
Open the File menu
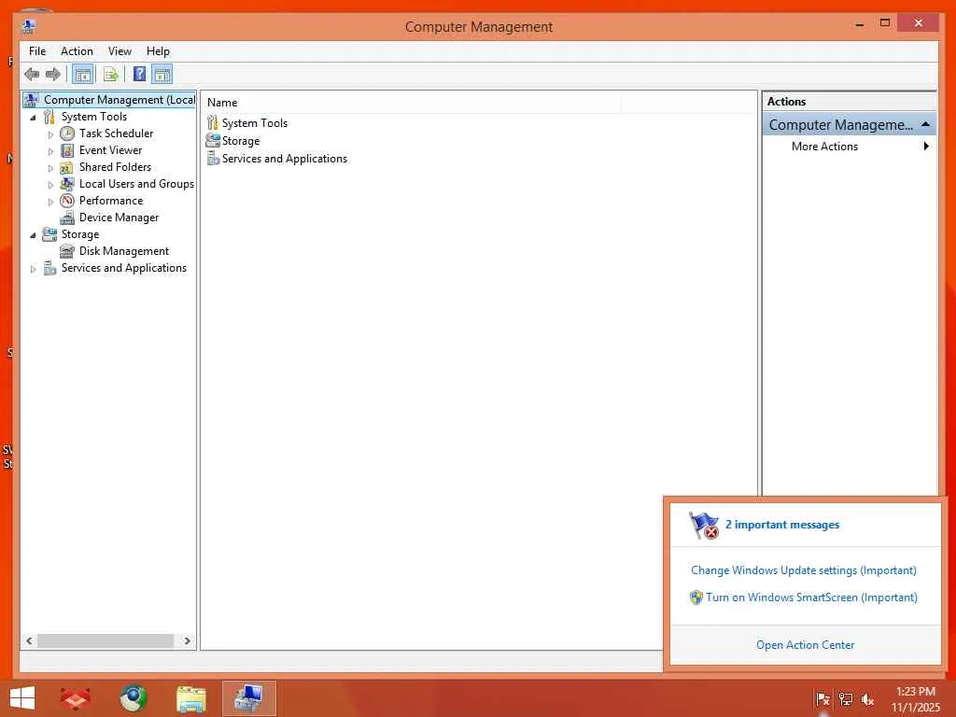tap(37, 51)
